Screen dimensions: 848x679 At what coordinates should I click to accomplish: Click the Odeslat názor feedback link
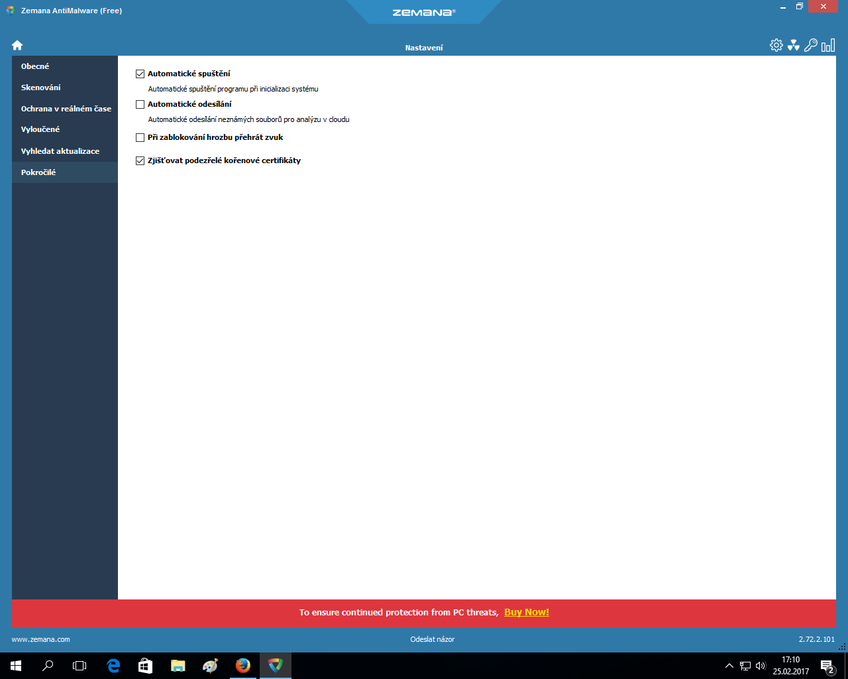(x=432, y=639)
